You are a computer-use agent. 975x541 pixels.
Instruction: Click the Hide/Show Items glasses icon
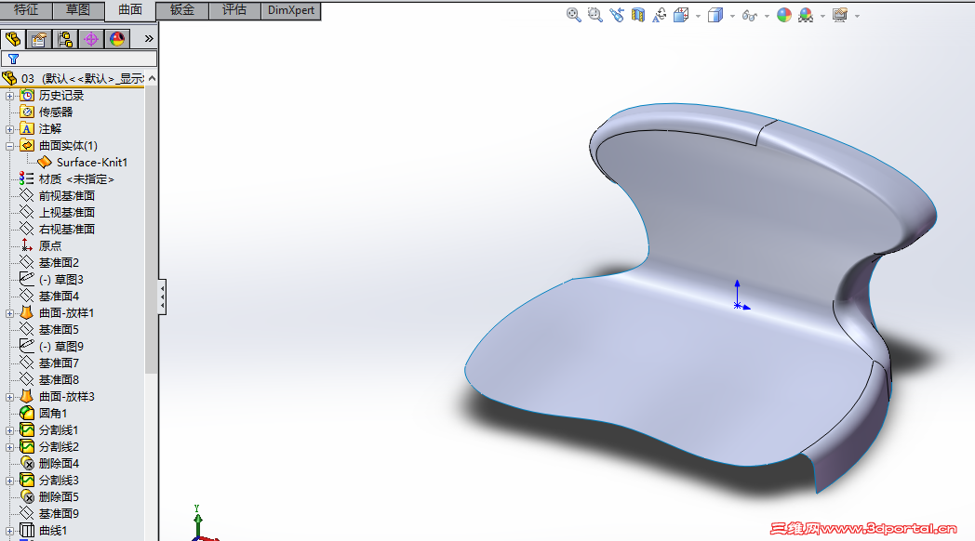coord(749,16)
